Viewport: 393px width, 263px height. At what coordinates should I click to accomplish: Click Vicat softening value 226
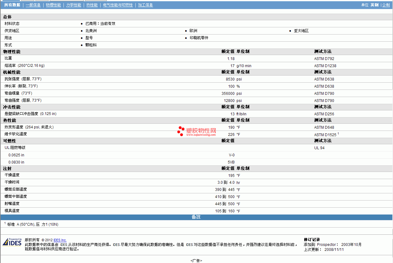point(232,135)
